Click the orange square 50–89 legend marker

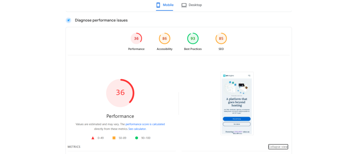114,138
